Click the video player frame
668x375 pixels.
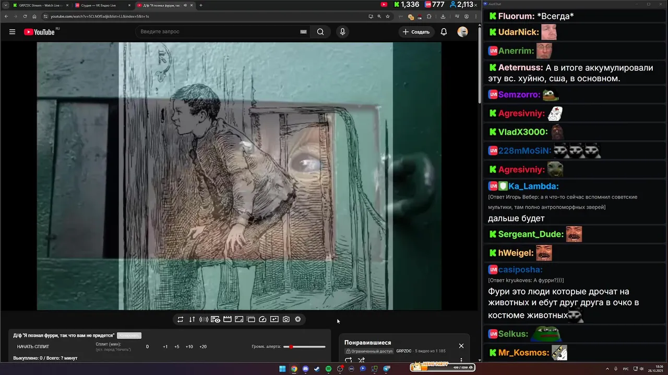point(239,176)
